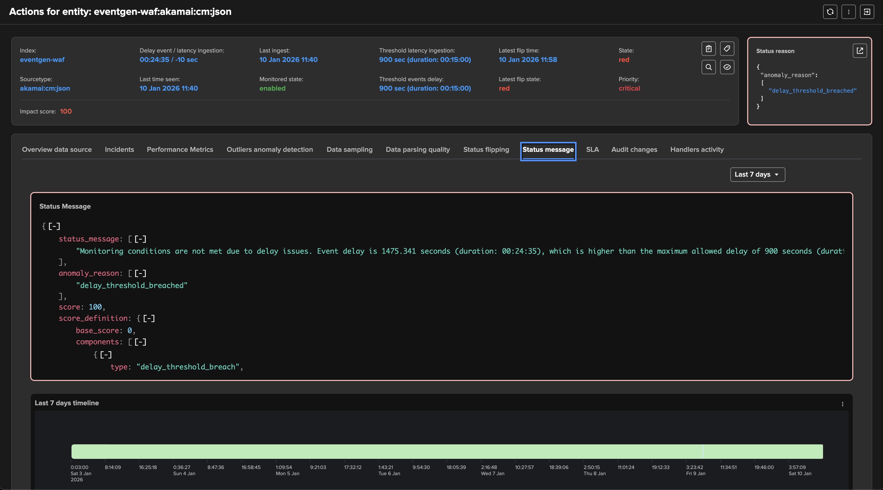883x490 pixels.
Task: Click the eventgen-waf index link
Action: pos(42,60)
